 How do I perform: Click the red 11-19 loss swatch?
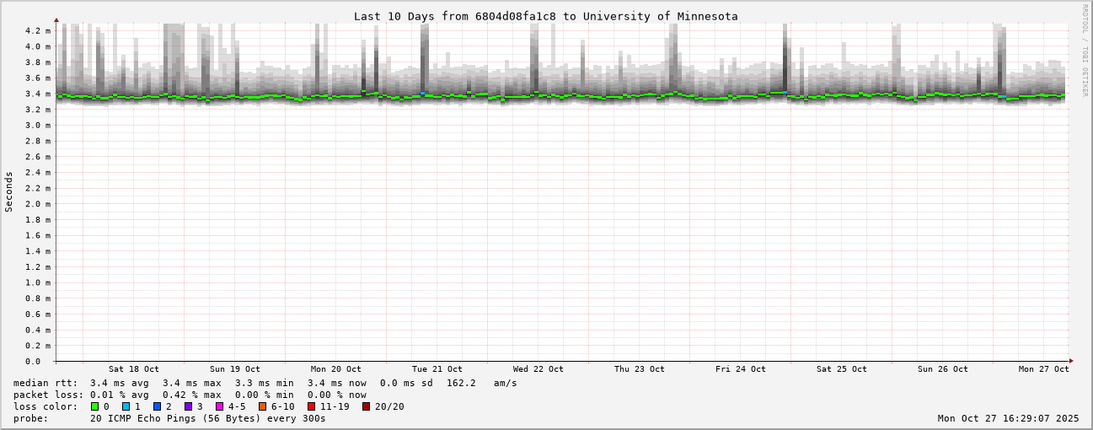coord(312,406)
